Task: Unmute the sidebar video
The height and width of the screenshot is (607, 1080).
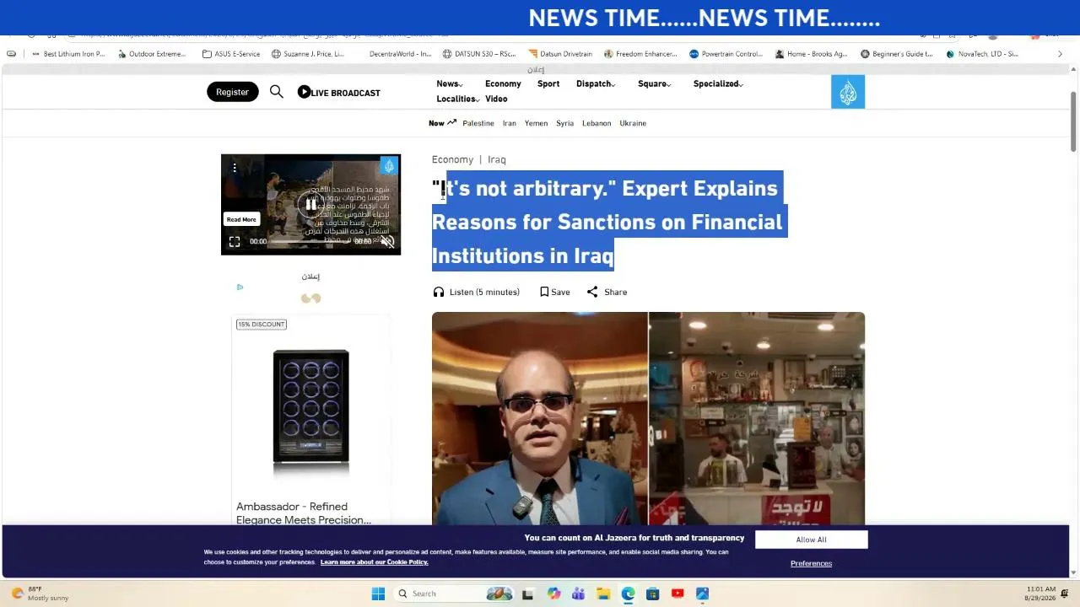Action: 387,241
